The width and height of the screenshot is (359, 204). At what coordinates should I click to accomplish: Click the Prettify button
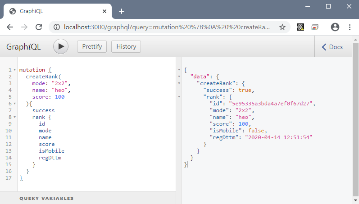92,47
